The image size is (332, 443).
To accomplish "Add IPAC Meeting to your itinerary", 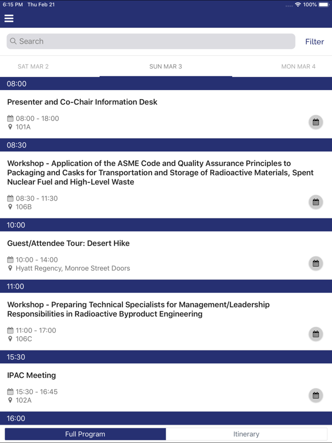I will coord(315,395).
